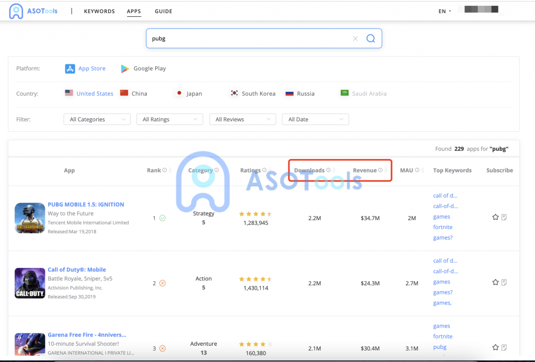Click info icon next to Revenue header

380,170
